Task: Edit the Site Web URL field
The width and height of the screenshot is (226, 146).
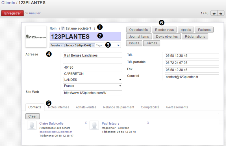Action: click(x=92, y=93)
